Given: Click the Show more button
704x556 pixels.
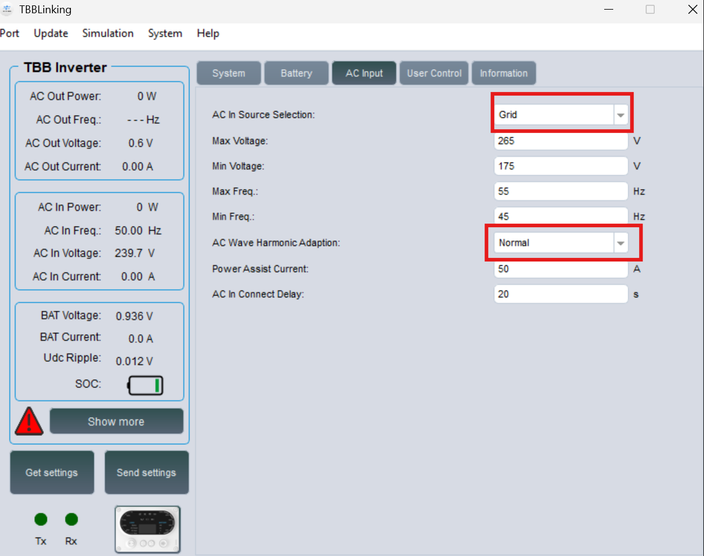Looking at the screenshot, I should tap(116, 421).
